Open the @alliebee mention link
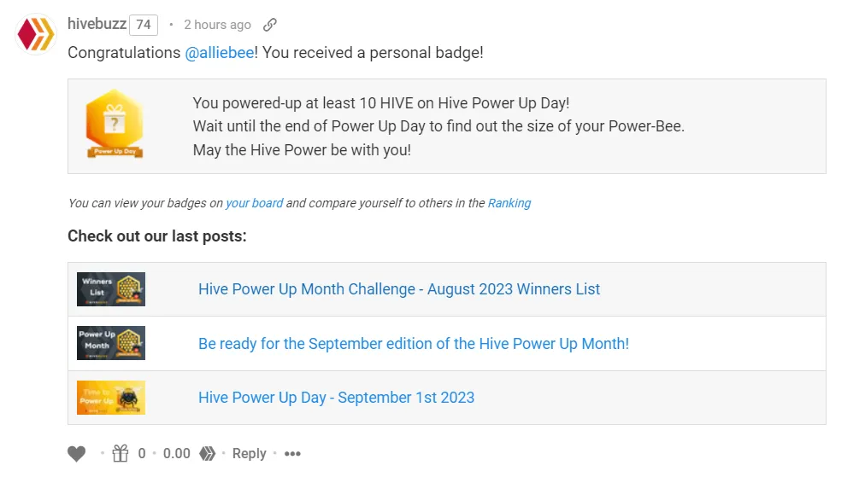This screenshot has width=859, height=477. pos(219,53)
